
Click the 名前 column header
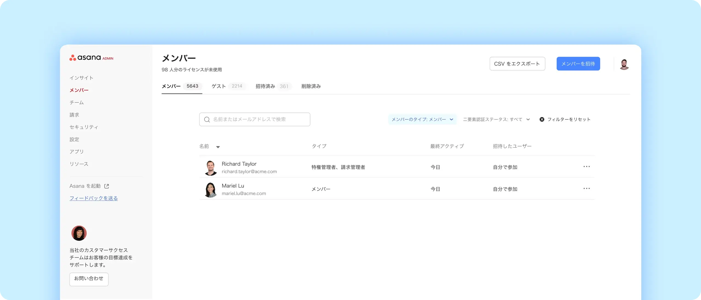(x=204, y=146)
